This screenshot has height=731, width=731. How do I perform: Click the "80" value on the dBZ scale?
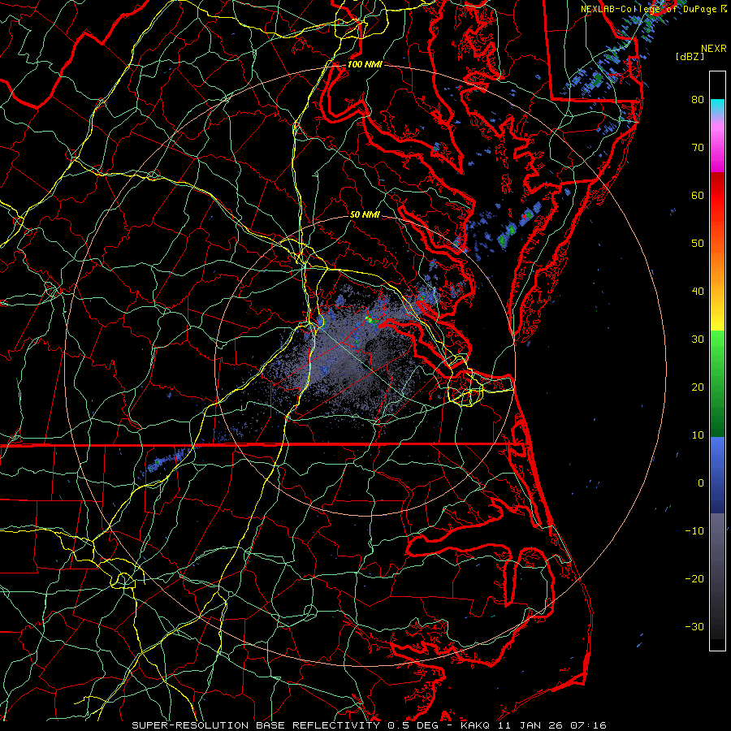tap(698, 99)
